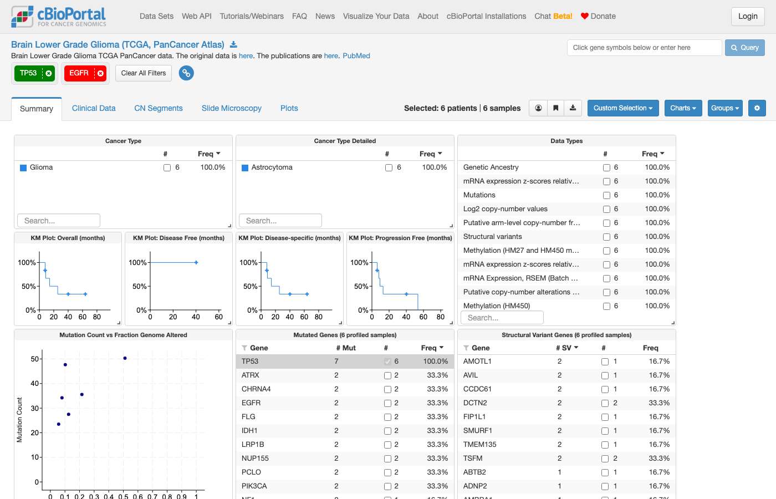Check the Genetic Ancestry checkbox
Image resolution: width=776 pixels, height=499 pixels.
[x=606, y=167]
